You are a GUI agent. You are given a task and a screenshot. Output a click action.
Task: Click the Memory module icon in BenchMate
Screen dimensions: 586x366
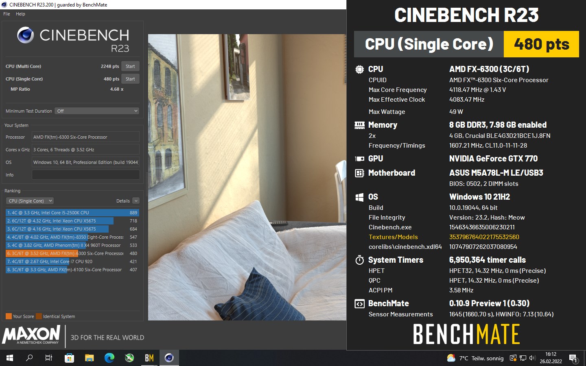point(359,125)
